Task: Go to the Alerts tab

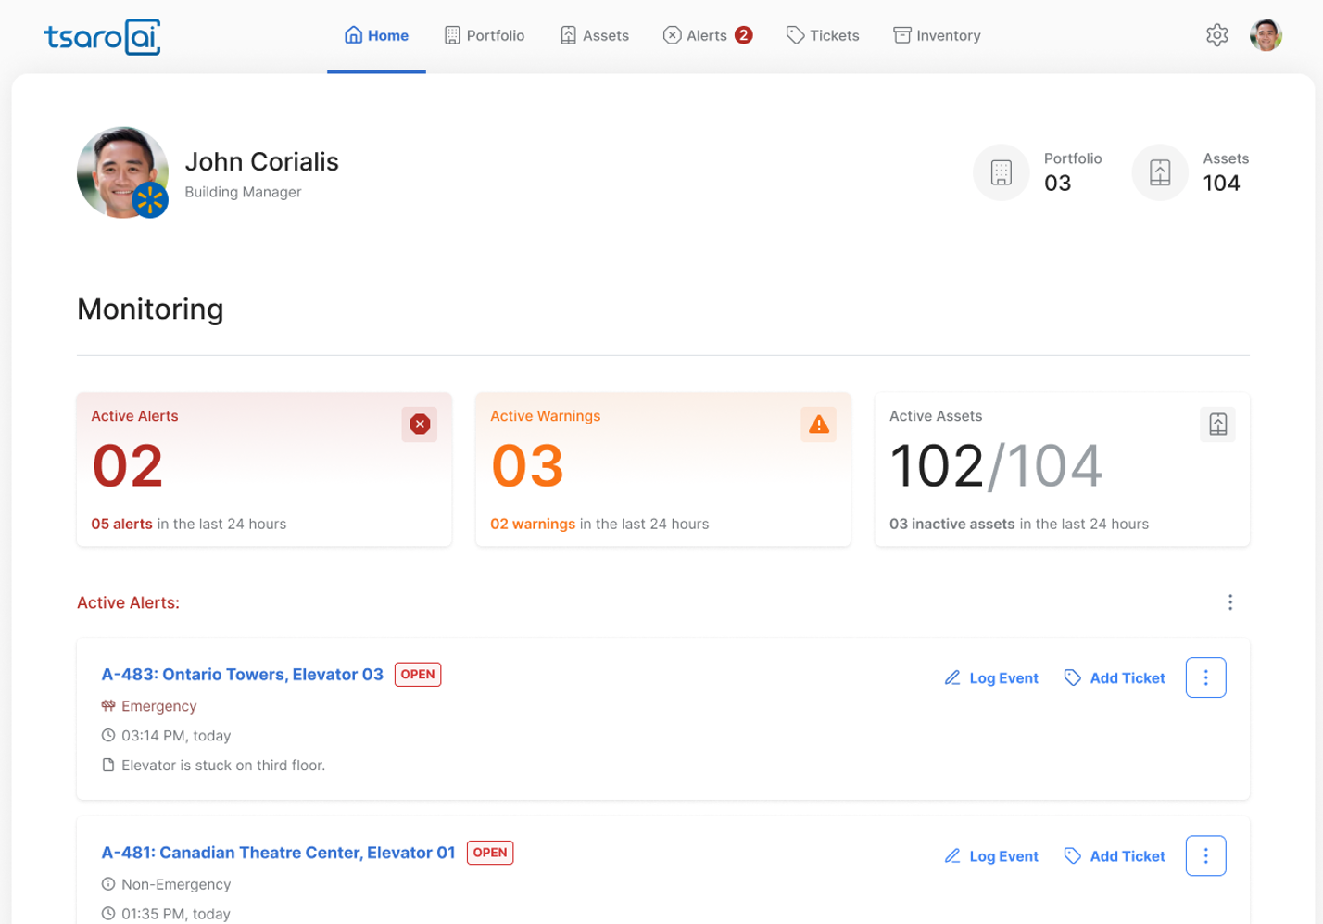Action: 707,35
